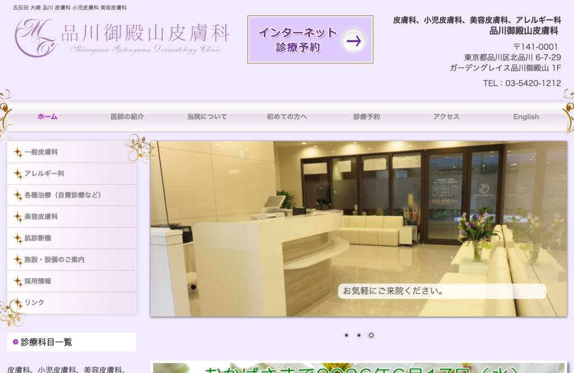Click the インターネット診療予約 reservation button
Screen dimensions: 574x373
pos(310,40)
